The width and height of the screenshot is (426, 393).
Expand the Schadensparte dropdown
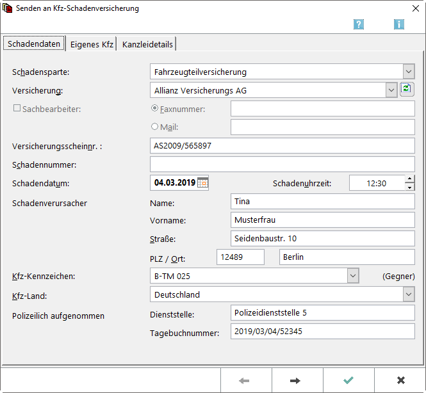pyautogui.click(x=409, y=72)
